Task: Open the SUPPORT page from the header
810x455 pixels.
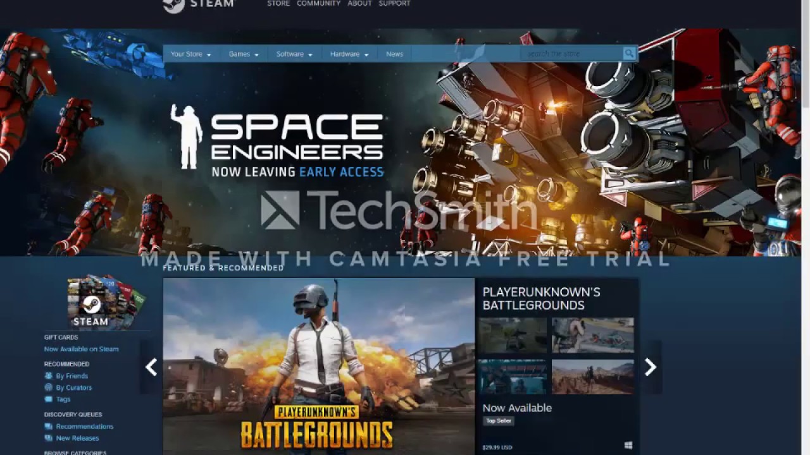Action: 394,4
